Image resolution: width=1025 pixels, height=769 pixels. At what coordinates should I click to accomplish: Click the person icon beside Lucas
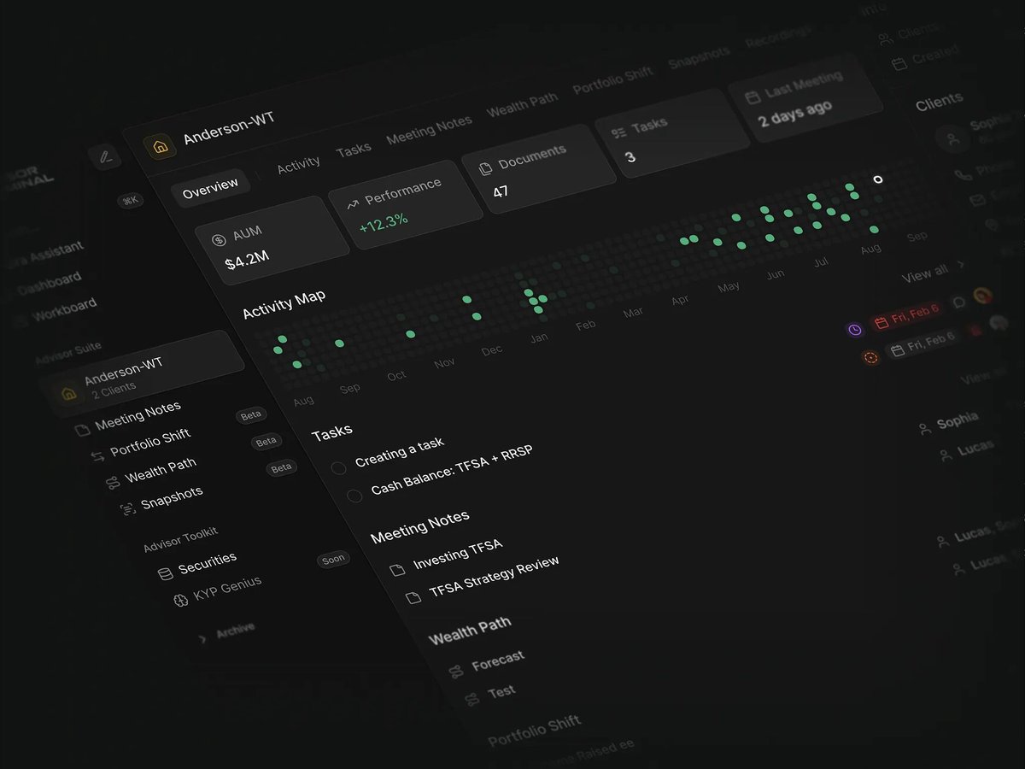(946, 456)
